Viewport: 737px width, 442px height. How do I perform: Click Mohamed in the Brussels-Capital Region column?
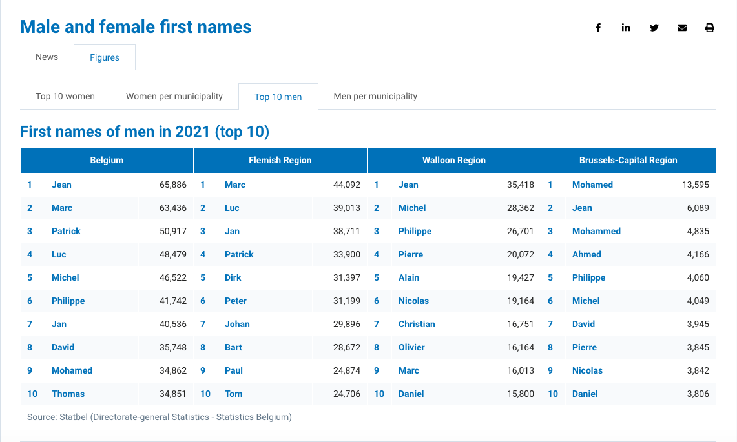[x=592, y=185]
